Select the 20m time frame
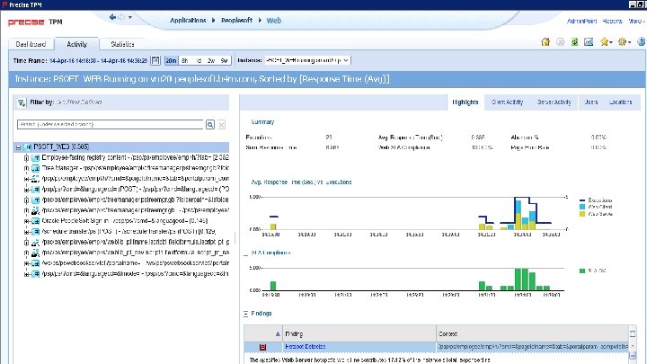Image resolution: width=647 pixels, height=364 pixels. point(171,60)
